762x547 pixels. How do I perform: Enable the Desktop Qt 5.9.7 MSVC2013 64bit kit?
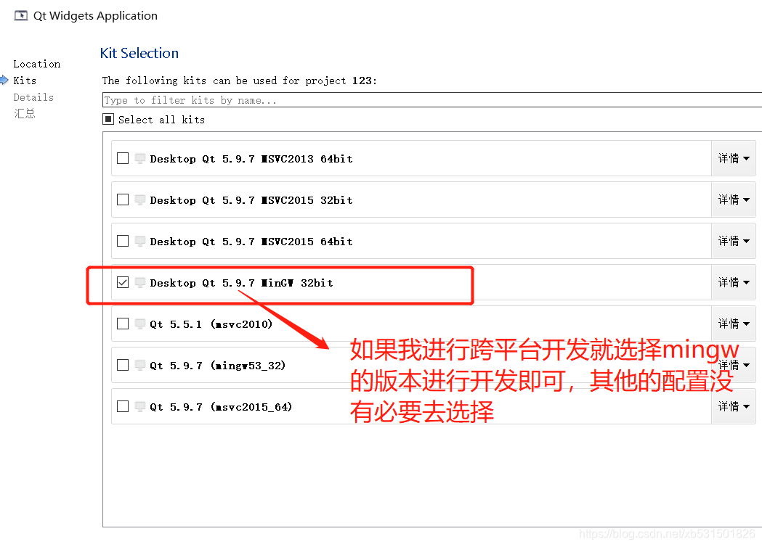pos(123,158)
